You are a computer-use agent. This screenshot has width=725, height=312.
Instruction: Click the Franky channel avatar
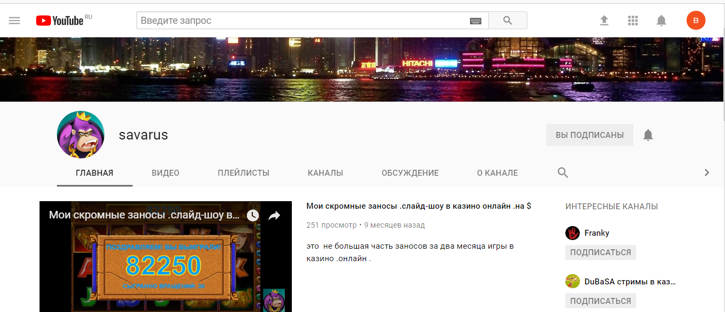(x=573, y=233)
